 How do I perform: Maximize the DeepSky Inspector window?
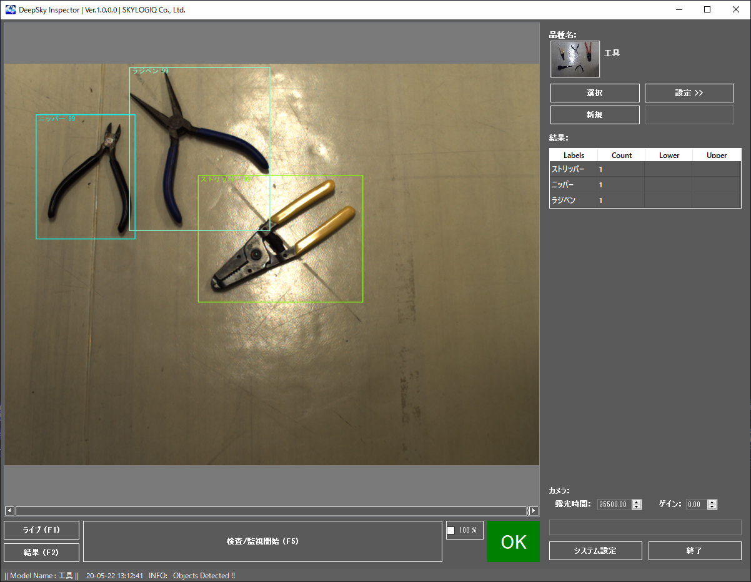(x=707, y=9)
